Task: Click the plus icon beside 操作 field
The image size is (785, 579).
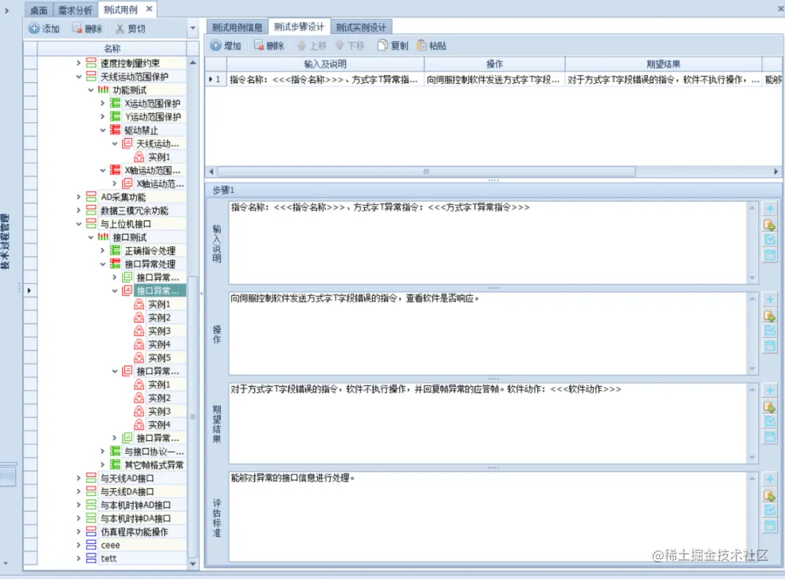Action: click(x=770, y=300)
